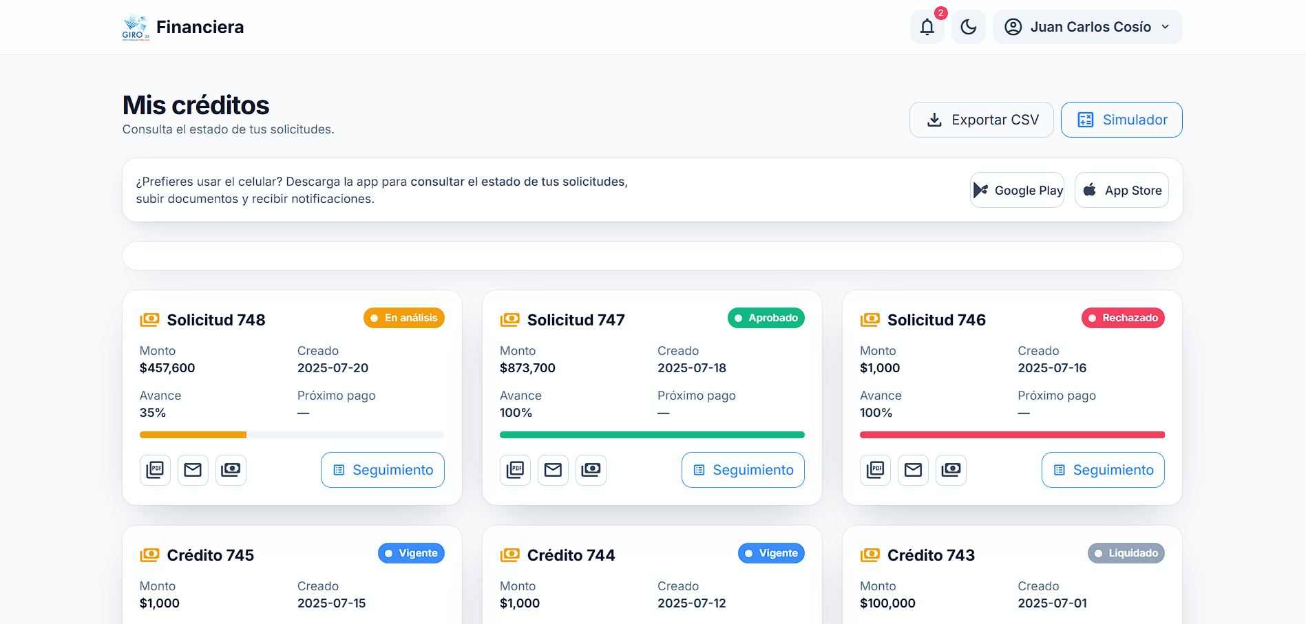
Task: Export credits using Exportar CSV
Action: (x=981, y=119)
